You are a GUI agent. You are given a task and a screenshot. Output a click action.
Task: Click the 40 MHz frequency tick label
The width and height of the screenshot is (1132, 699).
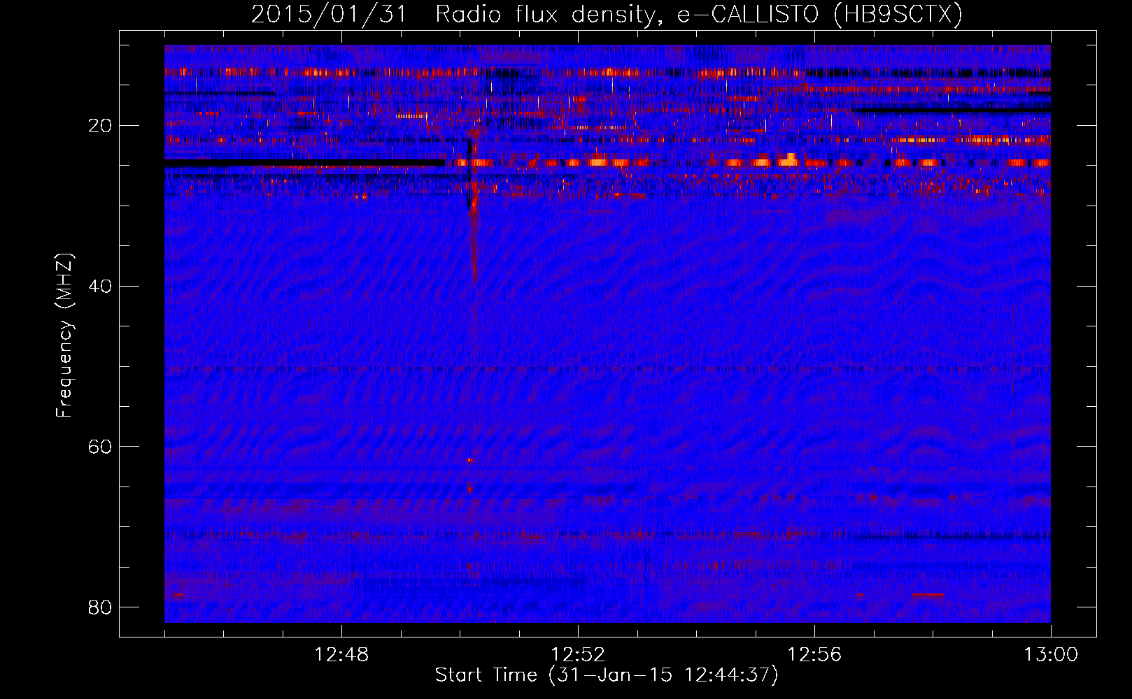pyautogui.click(x=100, y=286)
